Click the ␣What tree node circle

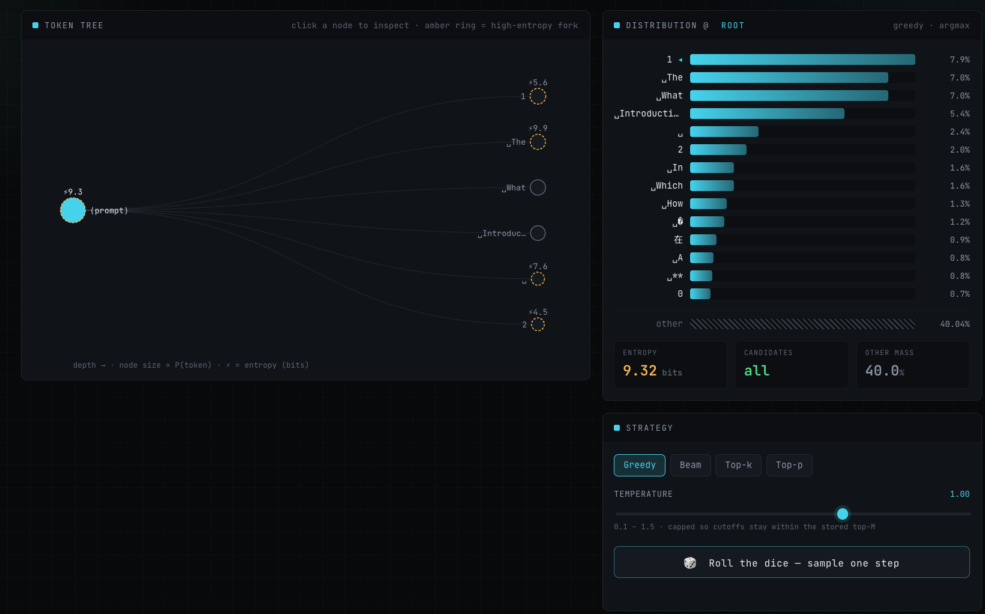pos(538,187)
